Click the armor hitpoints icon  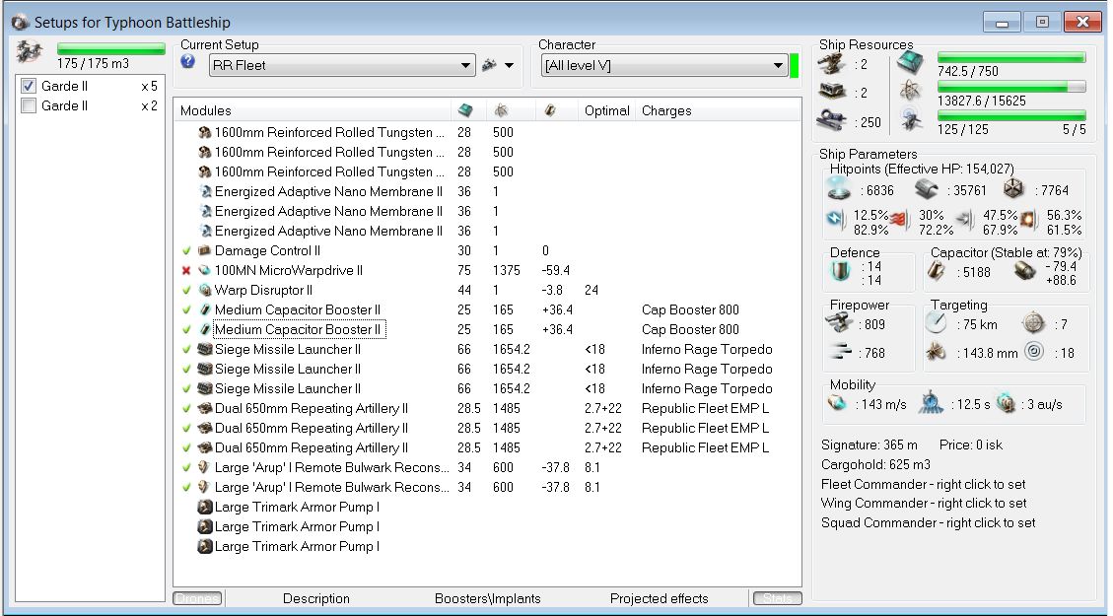tap(927, 189)
